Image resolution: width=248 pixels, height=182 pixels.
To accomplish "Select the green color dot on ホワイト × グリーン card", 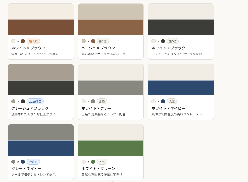I will [x=93, y=161].
